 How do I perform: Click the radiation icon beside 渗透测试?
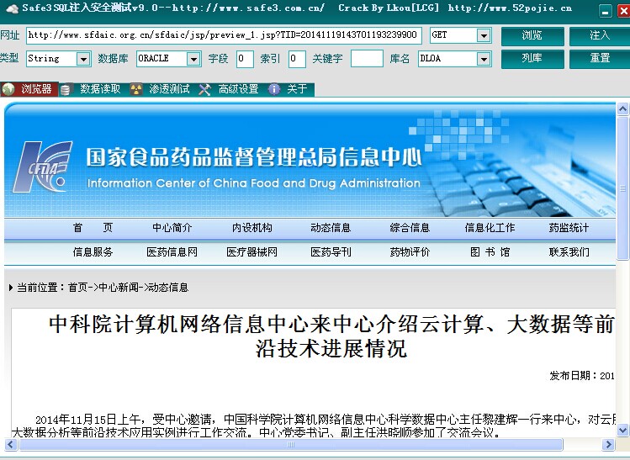point(136,89)
